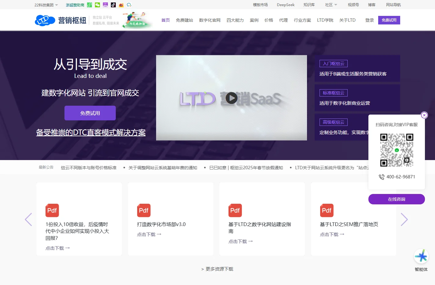
Task: Select 价格 in main navigation
Action: click(x=269, y=20)
